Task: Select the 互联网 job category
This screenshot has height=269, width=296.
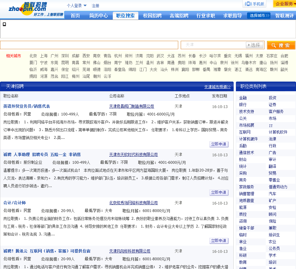Action: pos(245,132)
